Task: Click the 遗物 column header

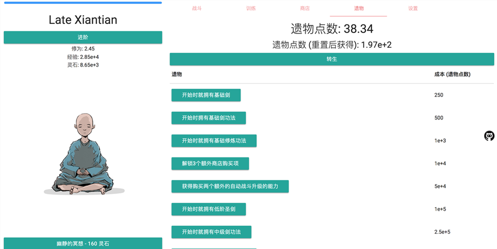Action: [176, 75]
